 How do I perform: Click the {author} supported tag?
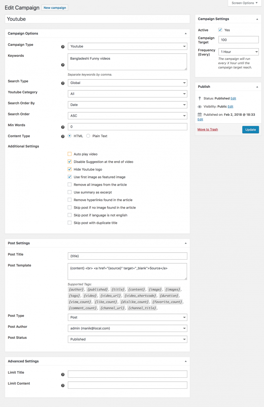[76, 290]
